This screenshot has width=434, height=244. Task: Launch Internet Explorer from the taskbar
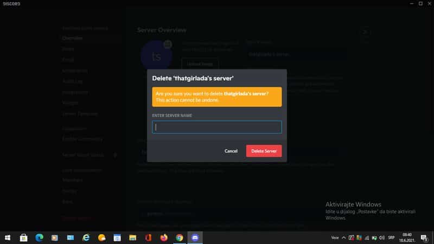(86, 237)
